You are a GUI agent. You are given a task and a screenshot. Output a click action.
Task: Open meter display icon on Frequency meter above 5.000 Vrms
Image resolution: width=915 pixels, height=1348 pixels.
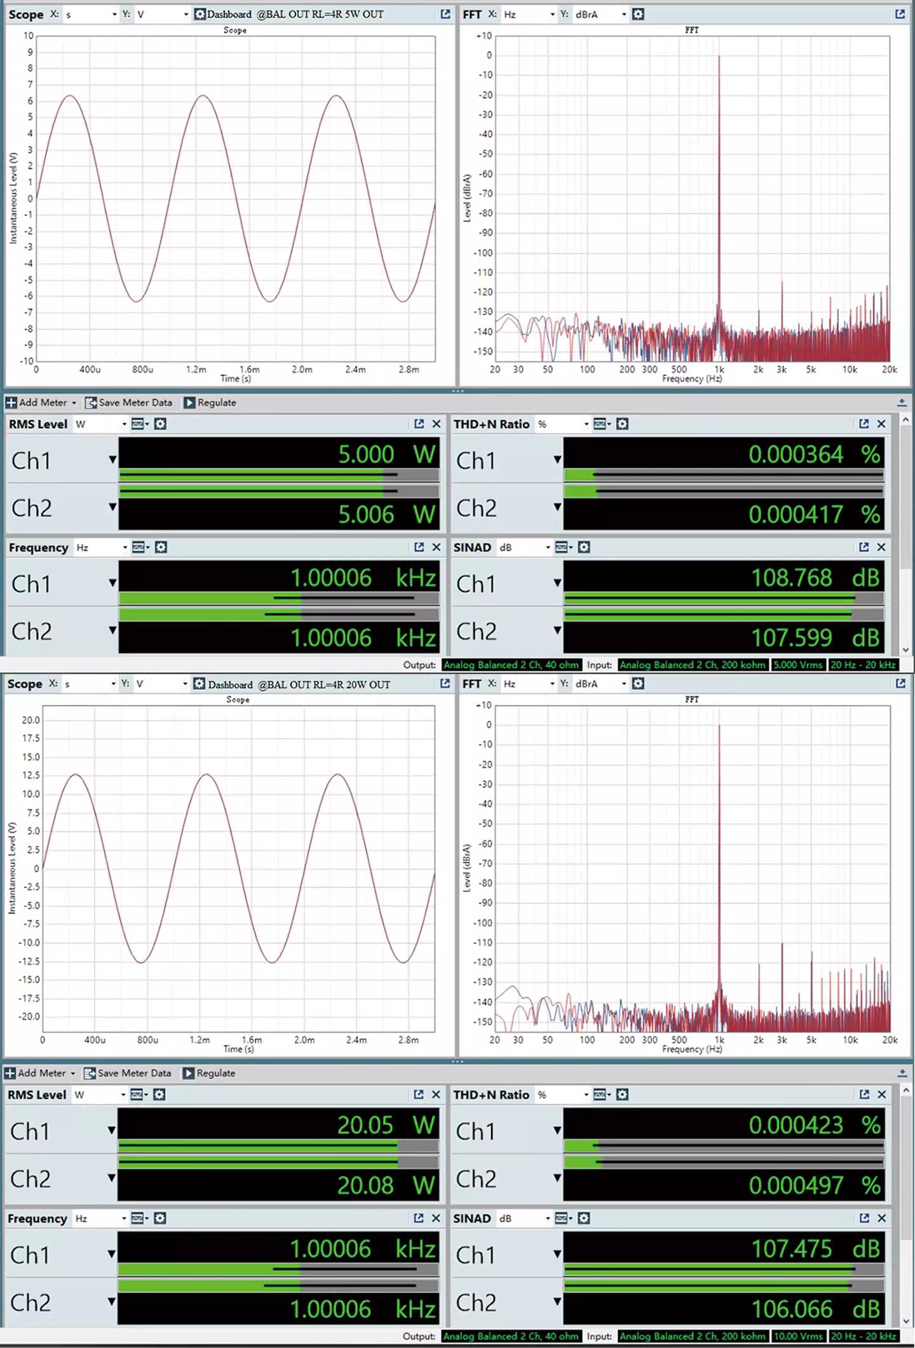[139, 547]
